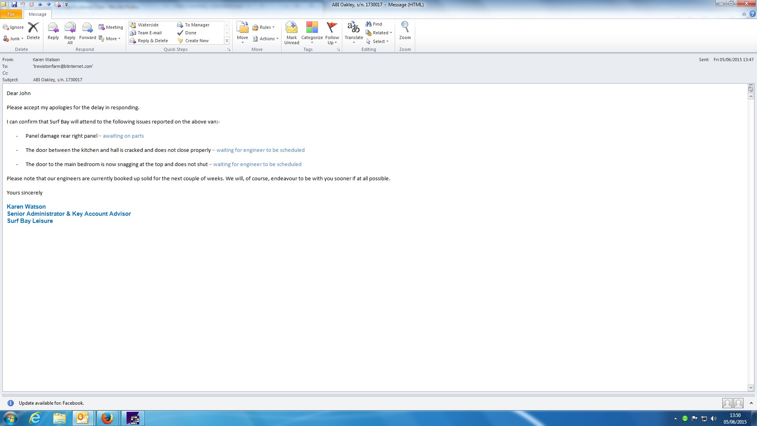The height and width of the screenshot is (426, 757).
Task: Expand the Quick Steps gallery list
Action: [227, 41]
